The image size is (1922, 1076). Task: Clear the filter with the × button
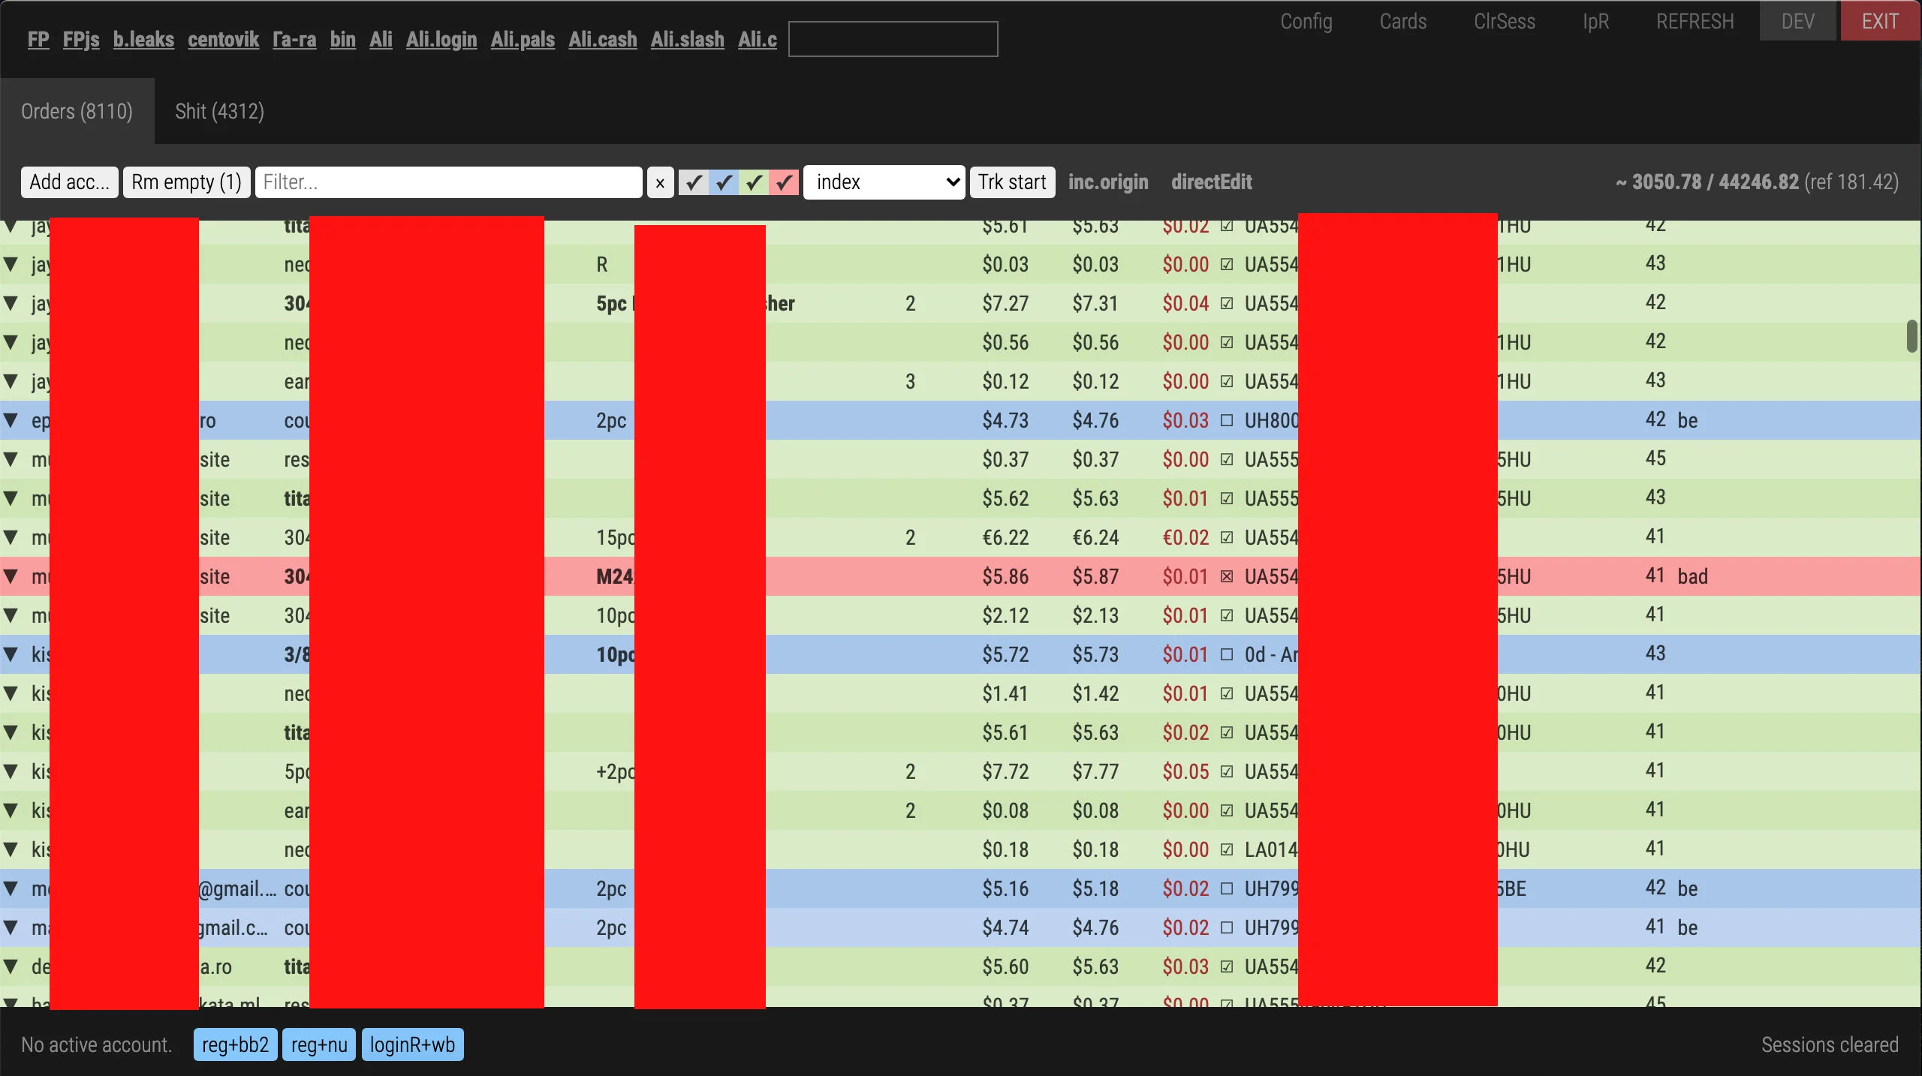point(660,182)
